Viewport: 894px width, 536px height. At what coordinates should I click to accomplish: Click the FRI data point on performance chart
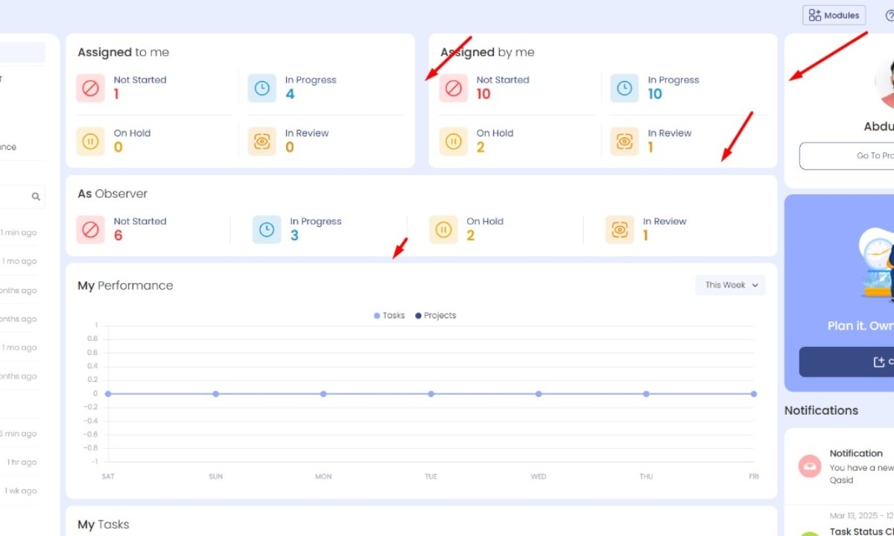tap(753, 394)
